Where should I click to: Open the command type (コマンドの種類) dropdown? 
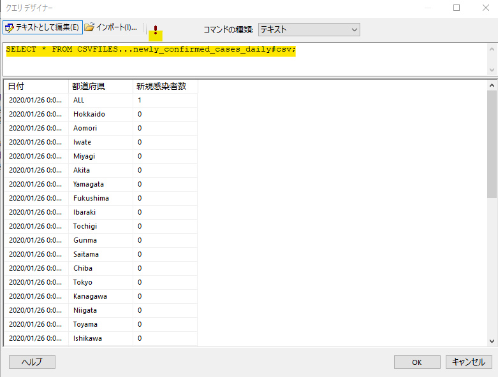309,29
